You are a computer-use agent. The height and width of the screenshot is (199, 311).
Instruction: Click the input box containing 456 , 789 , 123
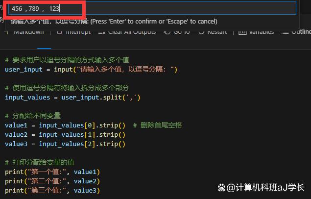152,8
